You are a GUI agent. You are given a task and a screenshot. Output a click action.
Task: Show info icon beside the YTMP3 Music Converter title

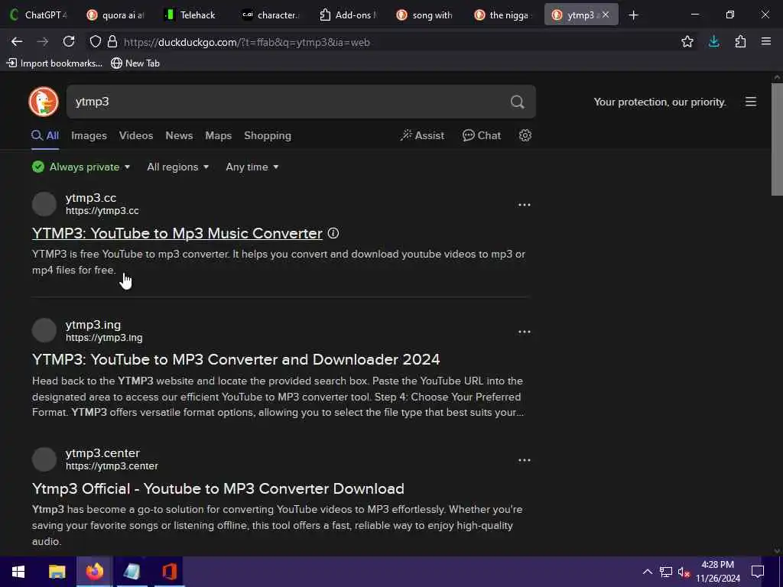pyautogui.click(x=333, y=233)
